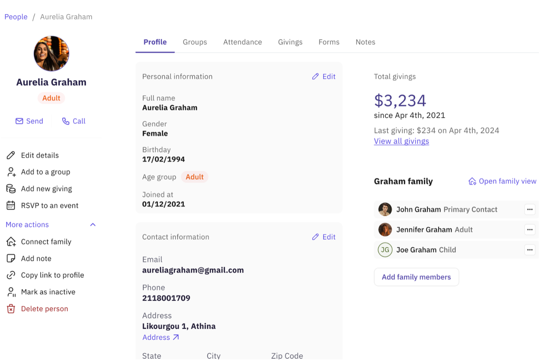Click the Connect family house icon
This screenshot has width=540, height=360.
click(11, 241)
